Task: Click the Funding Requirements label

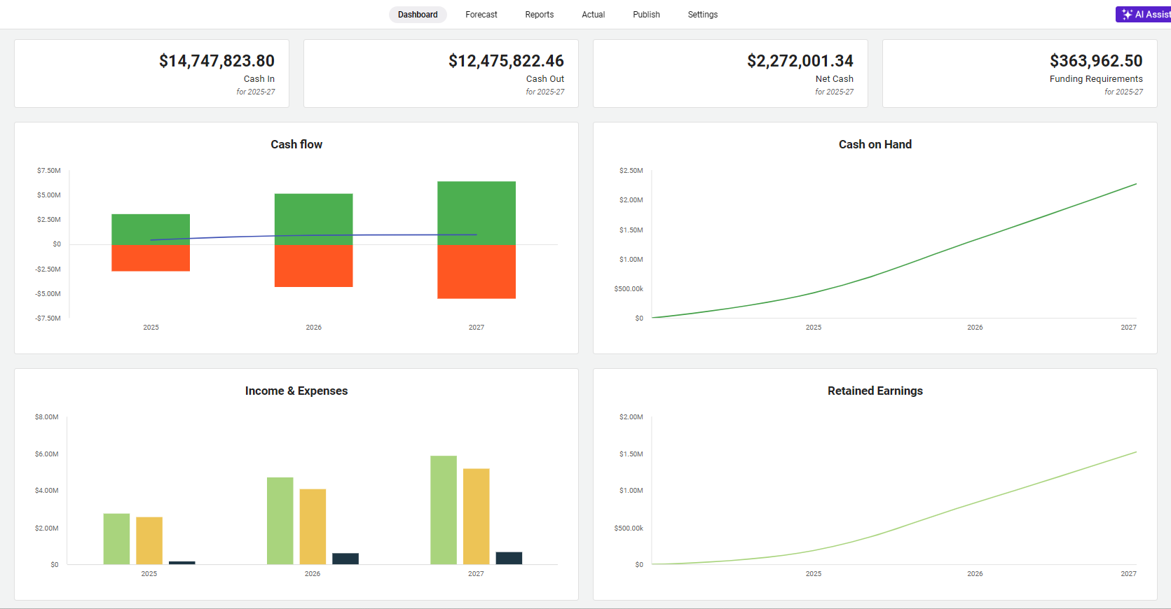Action: 1096,79
